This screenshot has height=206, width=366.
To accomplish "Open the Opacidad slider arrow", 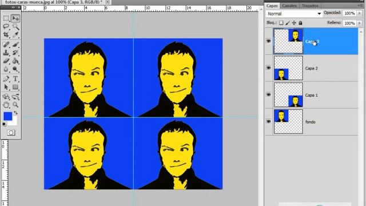I will click(360, 13).
